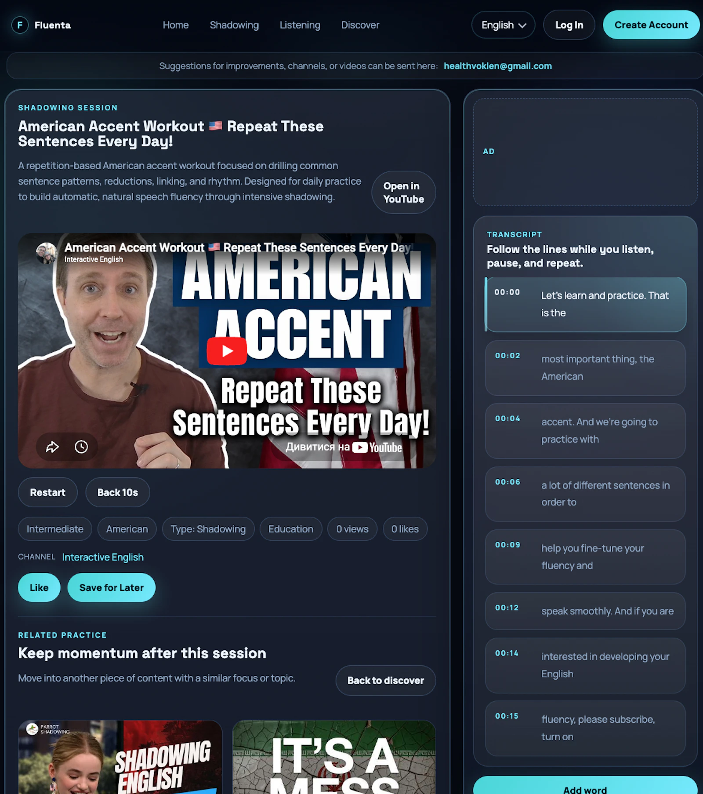Click the Open in YouTube button
703x794 pixels.
click(x=404, y=193)
